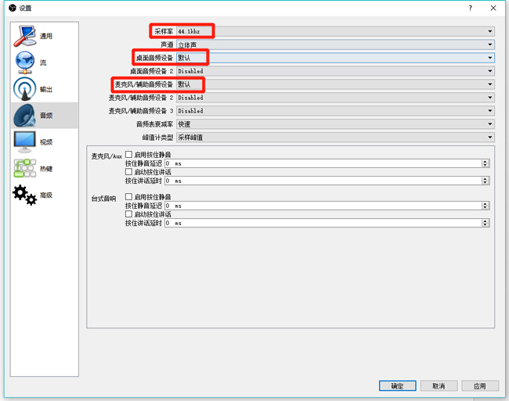Select the 热键 (Hotkeys) keyboard icon
This screenshot has height=401, width=509.
pos(25,168)
